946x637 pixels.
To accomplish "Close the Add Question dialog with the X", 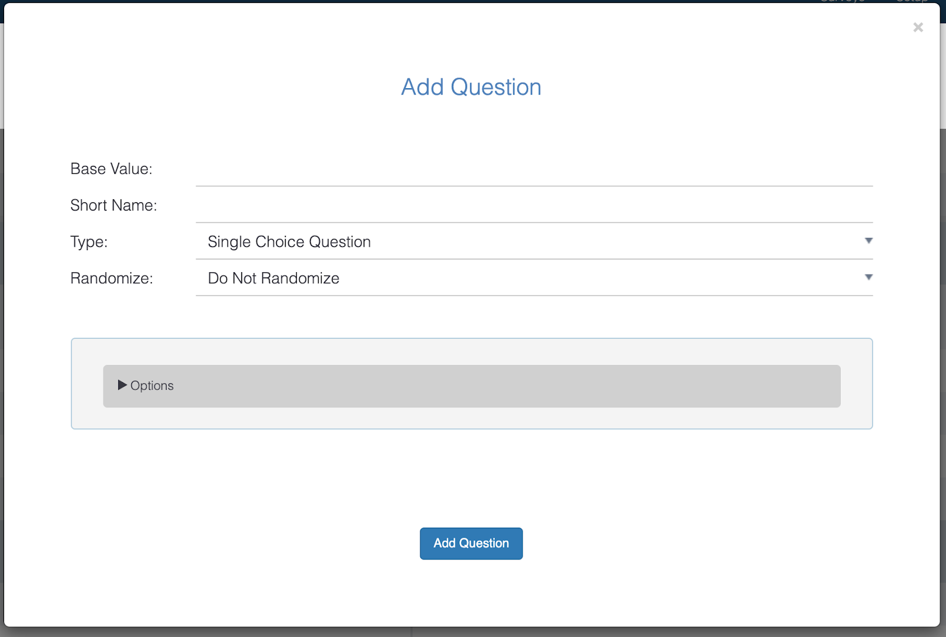I will (918, 27).
